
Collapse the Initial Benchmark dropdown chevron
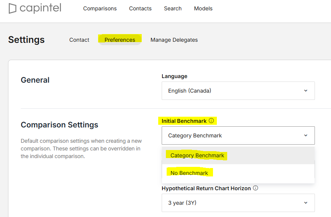coord(306,135)
